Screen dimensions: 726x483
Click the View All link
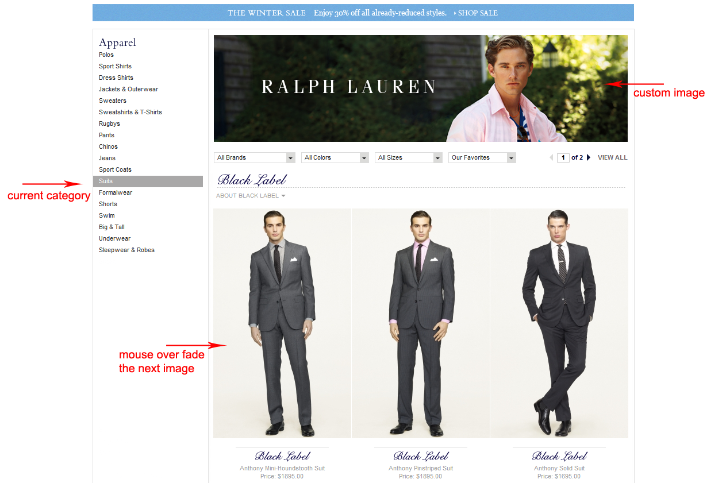(x=613, y=157)
